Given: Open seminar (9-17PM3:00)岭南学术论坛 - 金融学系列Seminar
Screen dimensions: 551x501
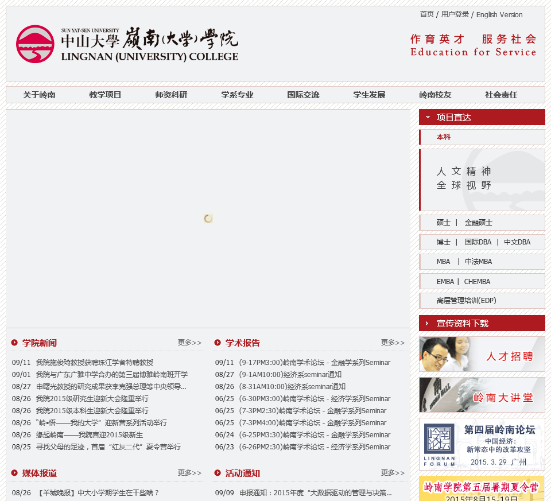Looking at the screenshot, I should 315,363.
